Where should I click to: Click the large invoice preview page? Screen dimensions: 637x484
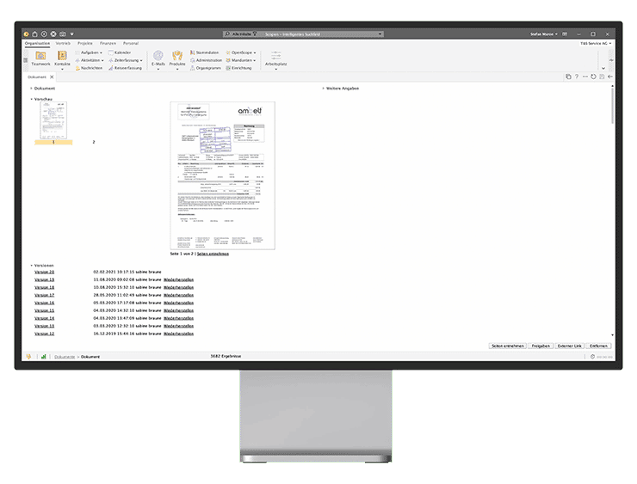pos(223,175)
